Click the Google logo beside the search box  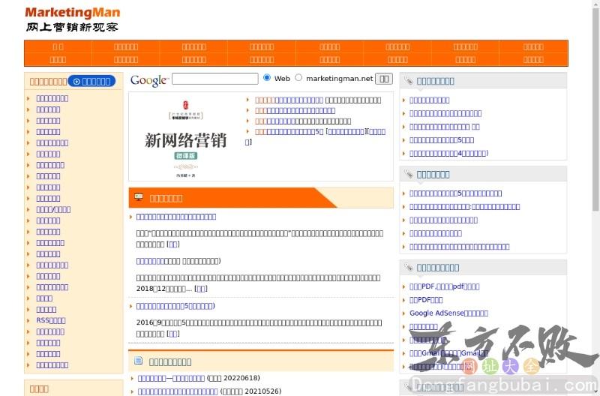(149, 80)
